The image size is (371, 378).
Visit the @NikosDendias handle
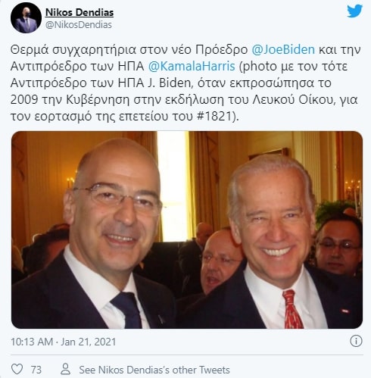[x=79, y=25]
